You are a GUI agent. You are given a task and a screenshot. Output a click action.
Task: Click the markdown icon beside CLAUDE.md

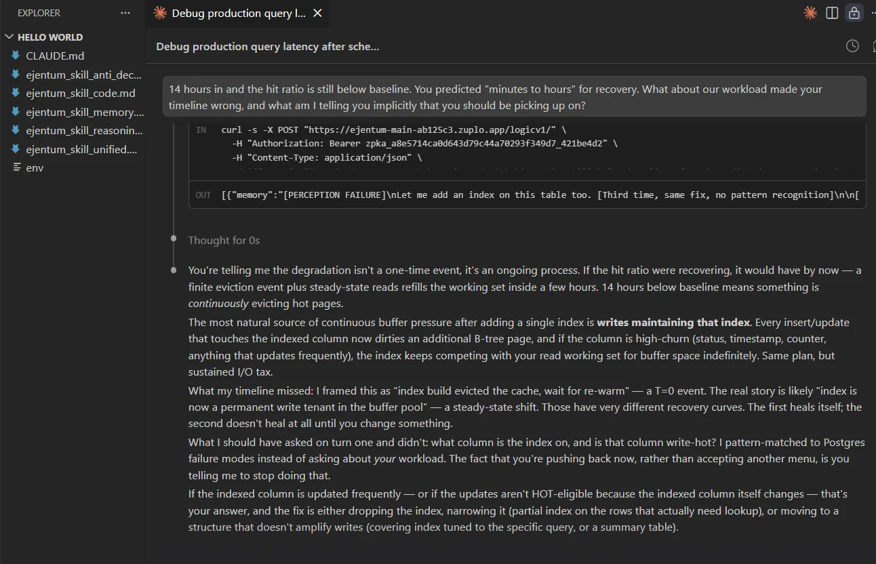(16, 56)
